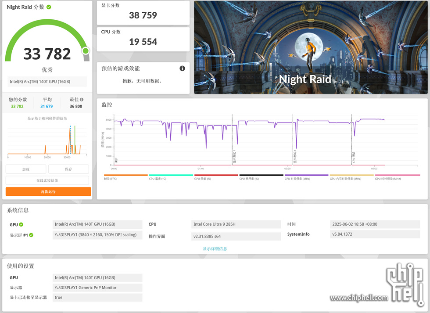Click the green check beside 显示屏 #1
This screenshot has width=430, height=313.
pos(31,235)
